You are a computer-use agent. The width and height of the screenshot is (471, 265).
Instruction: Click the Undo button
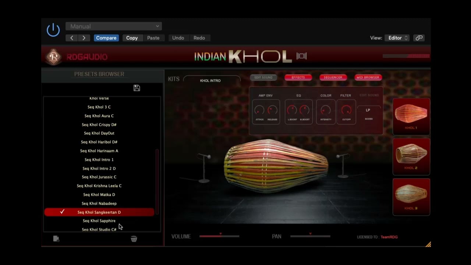tap(178, 38)
